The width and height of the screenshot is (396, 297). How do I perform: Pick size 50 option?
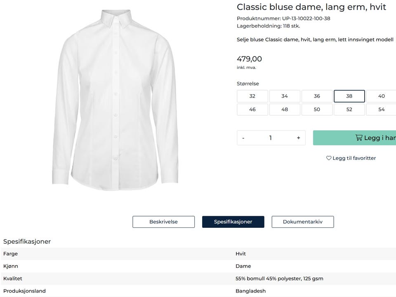317,110
